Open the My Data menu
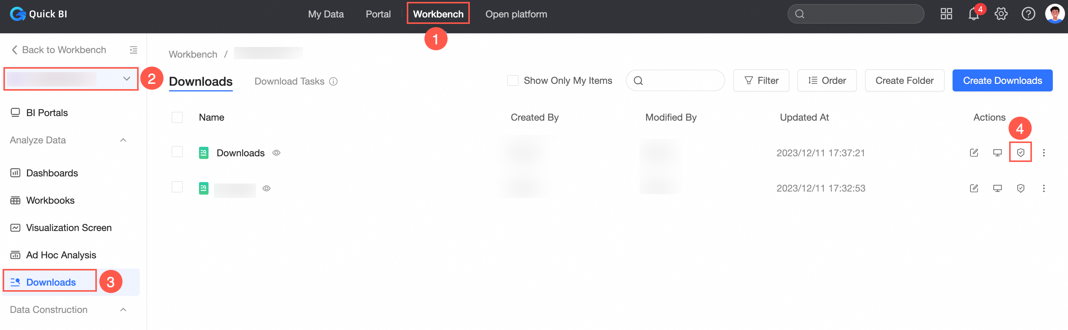 click(326, 14)
